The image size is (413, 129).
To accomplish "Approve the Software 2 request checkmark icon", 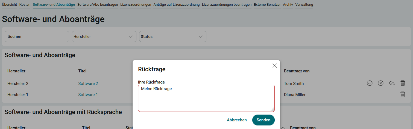I will coord(370,83).
